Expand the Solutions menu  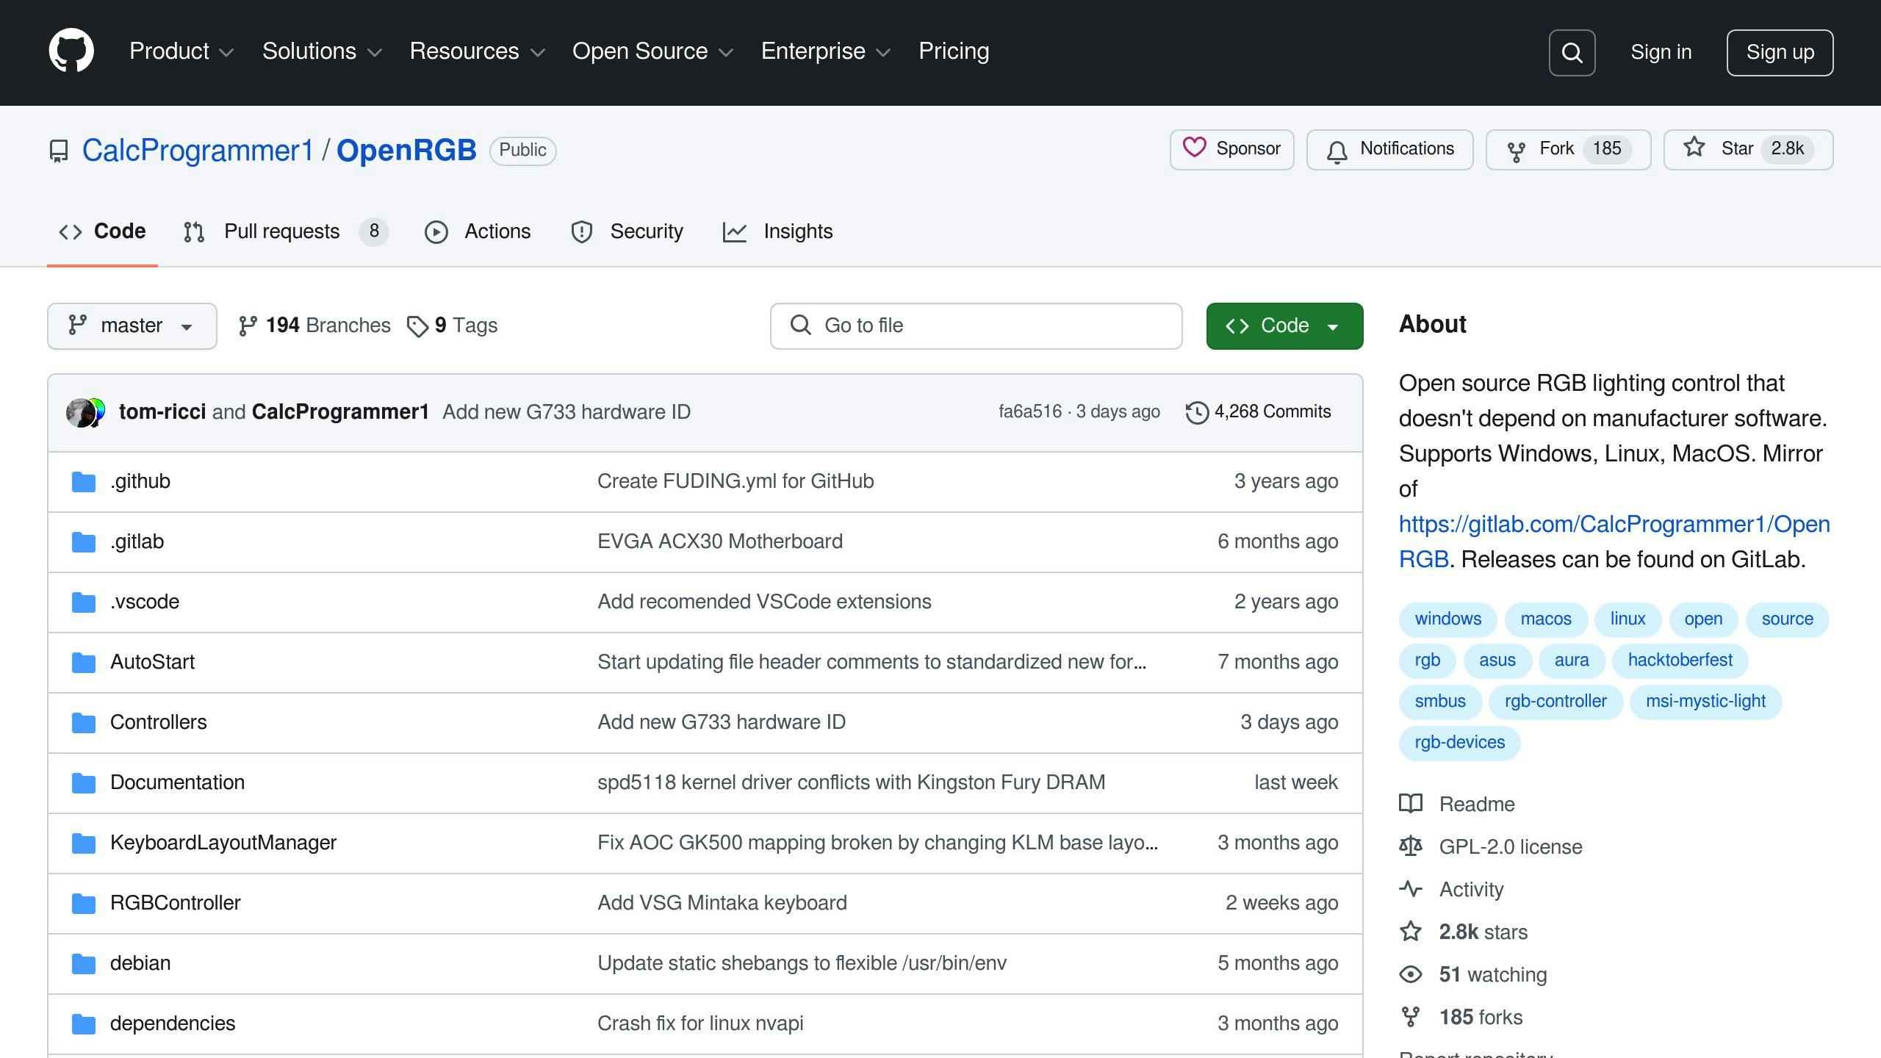(x=322, y=51)
